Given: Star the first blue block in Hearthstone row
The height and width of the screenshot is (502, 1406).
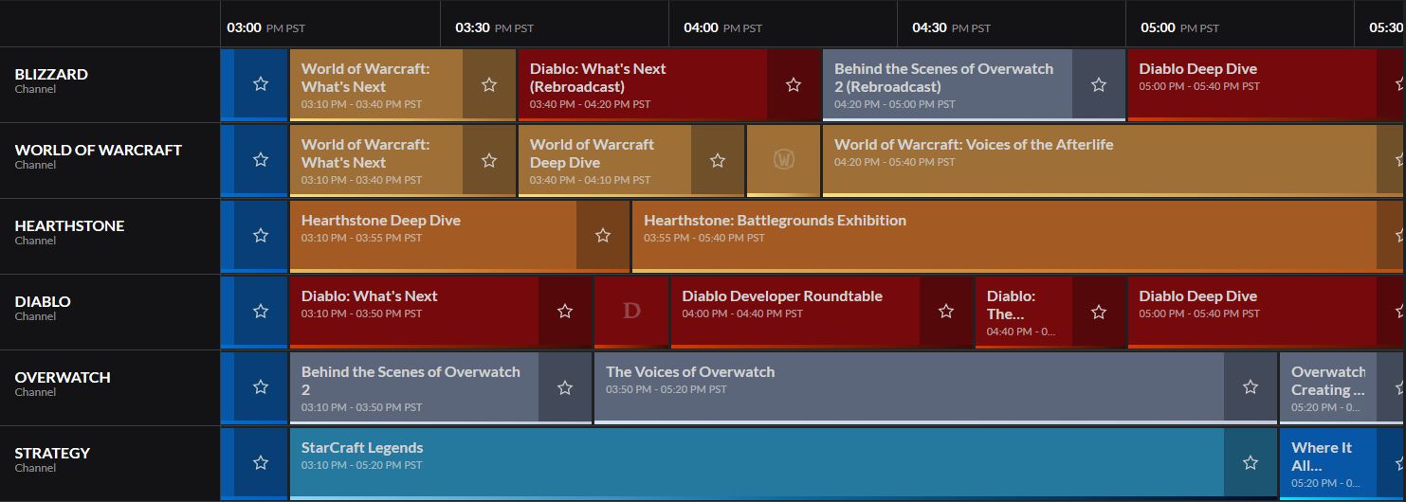Looking at the screenshot, I should pos(261,236).
